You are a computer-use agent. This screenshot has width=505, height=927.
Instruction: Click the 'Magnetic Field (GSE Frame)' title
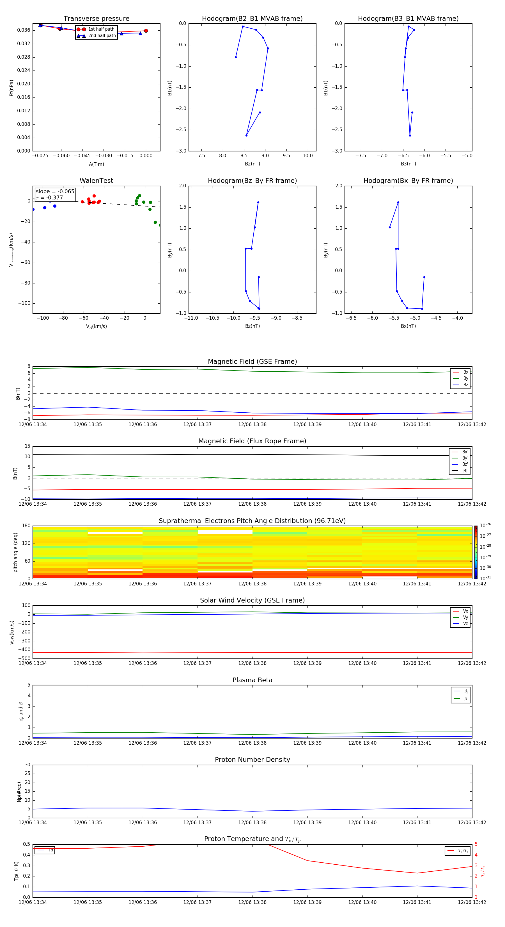point(252,362)
